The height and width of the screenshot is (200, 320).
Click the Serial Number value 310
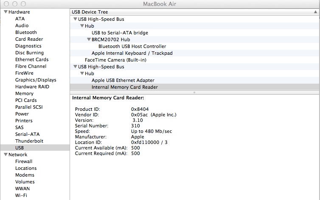(135, 126)
